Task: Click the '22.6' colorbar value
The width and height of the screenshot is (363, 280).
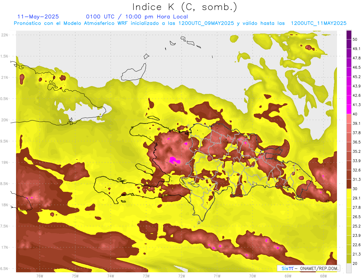Action: point(356,245)
